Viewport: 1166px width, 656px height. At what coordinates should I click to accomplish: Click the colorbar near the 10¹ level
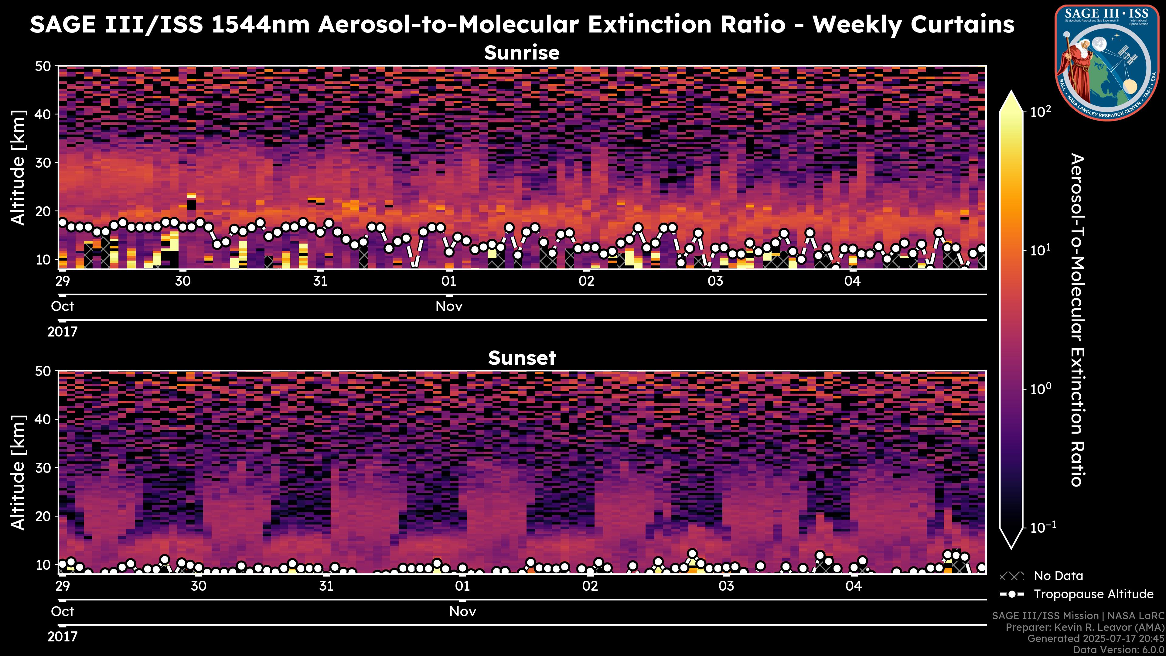[1011, 250]
